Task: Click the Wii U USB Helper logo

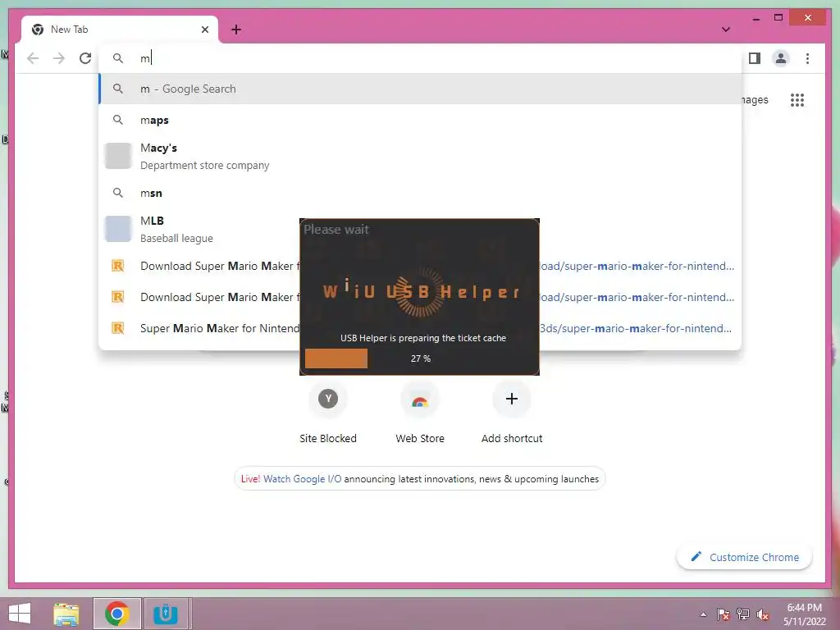Action: tap(421, 291)
